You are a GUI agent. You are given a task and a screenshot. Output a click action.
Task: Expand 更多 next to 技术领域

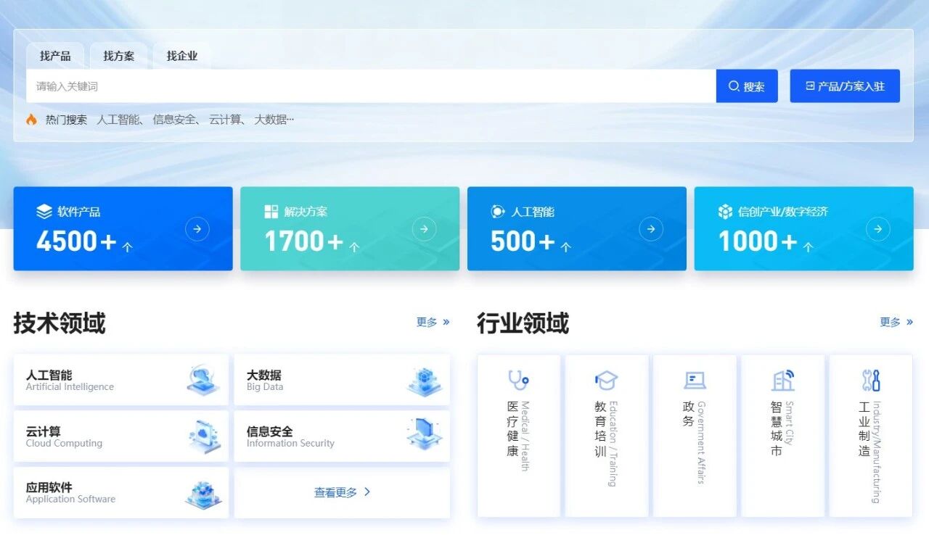click(433, 322)
